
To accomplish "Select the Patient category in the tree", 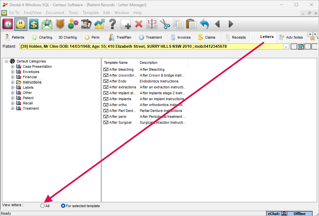I will [28, 98].
